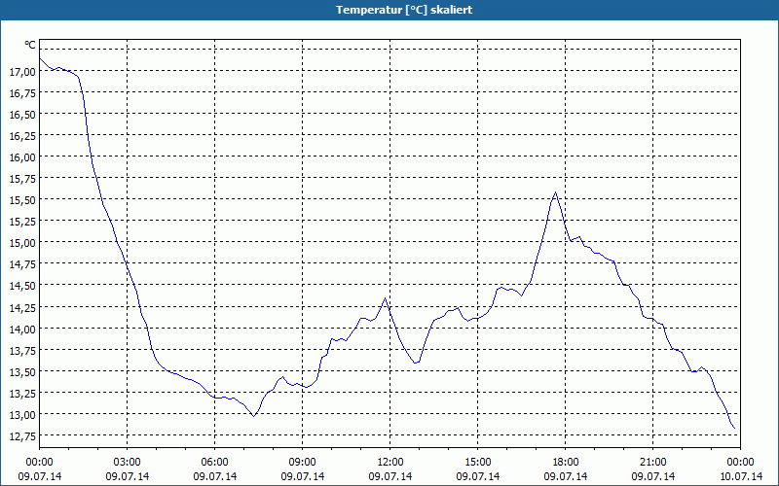779x486 pixels.
Task: Click the 16,75 y-axis value
Action: (x=22, y=92)
